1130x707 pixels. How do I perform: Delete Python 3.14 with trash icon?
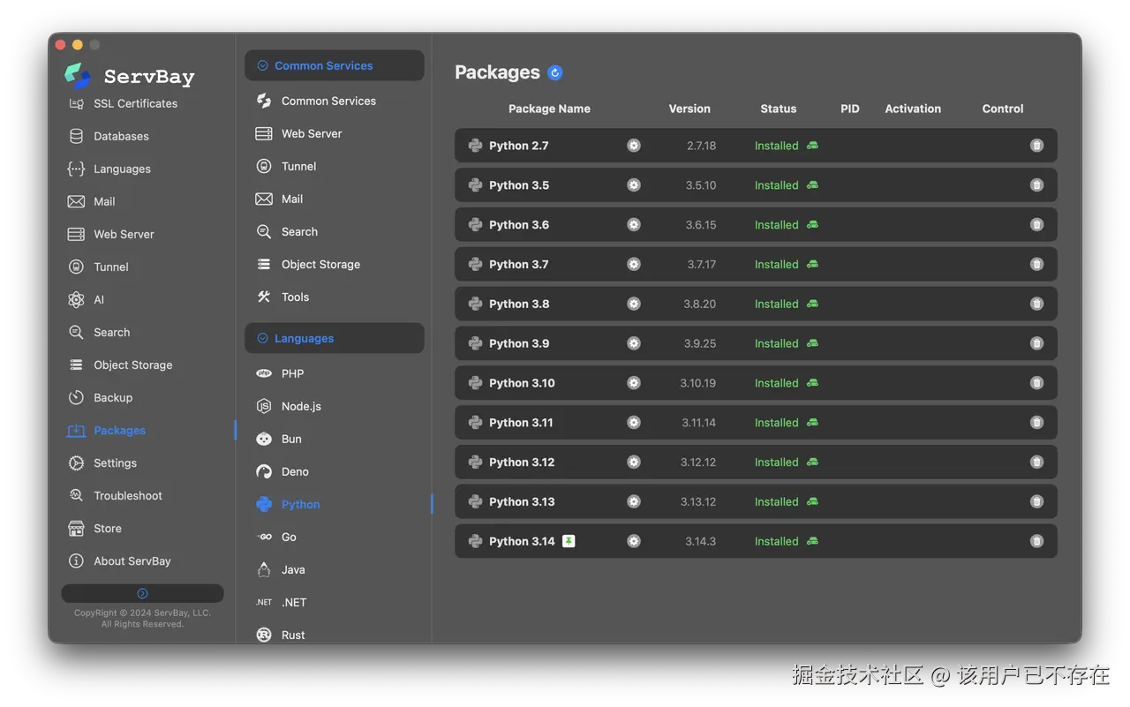tap(1036, 541)
